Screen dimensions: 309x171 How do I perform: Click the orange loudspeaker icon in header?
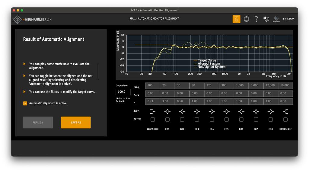click(236, 19)
